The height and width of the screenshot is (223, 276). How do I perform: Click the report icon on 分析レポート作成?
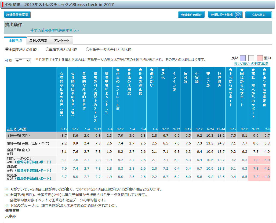[x=238, y=15]
